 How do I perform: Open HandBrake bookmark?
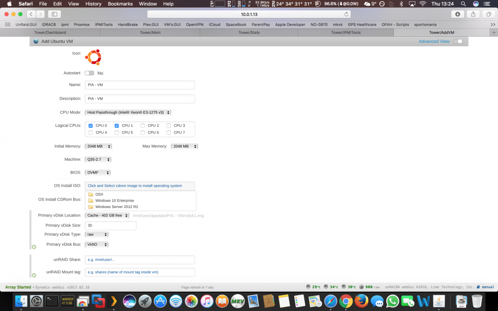(x=127, y=24)
